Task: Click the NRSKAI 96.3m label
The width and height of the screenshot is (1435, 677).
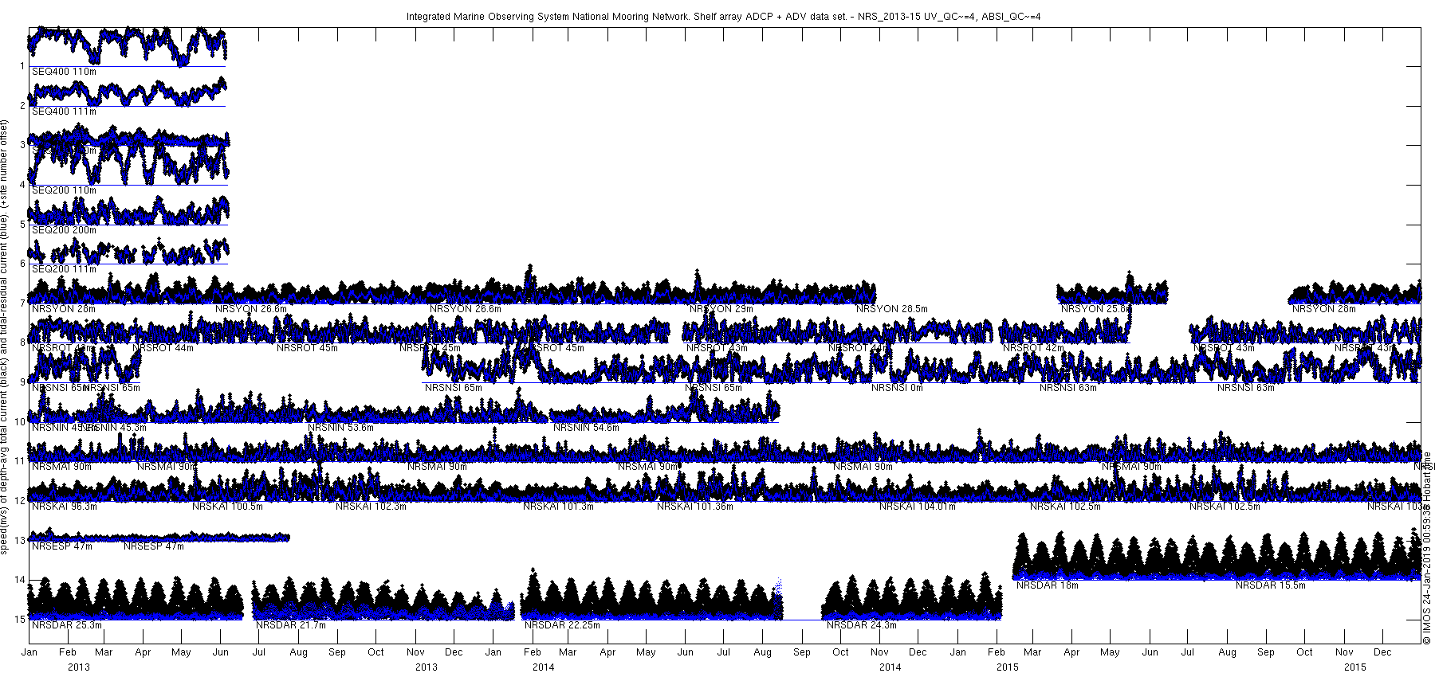Action: tap(65, 507)
